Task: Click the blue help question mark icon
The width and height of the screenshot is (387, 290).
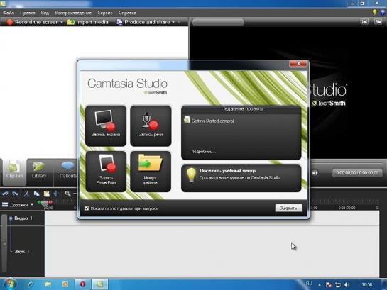Action: click(x=383, y=12)
